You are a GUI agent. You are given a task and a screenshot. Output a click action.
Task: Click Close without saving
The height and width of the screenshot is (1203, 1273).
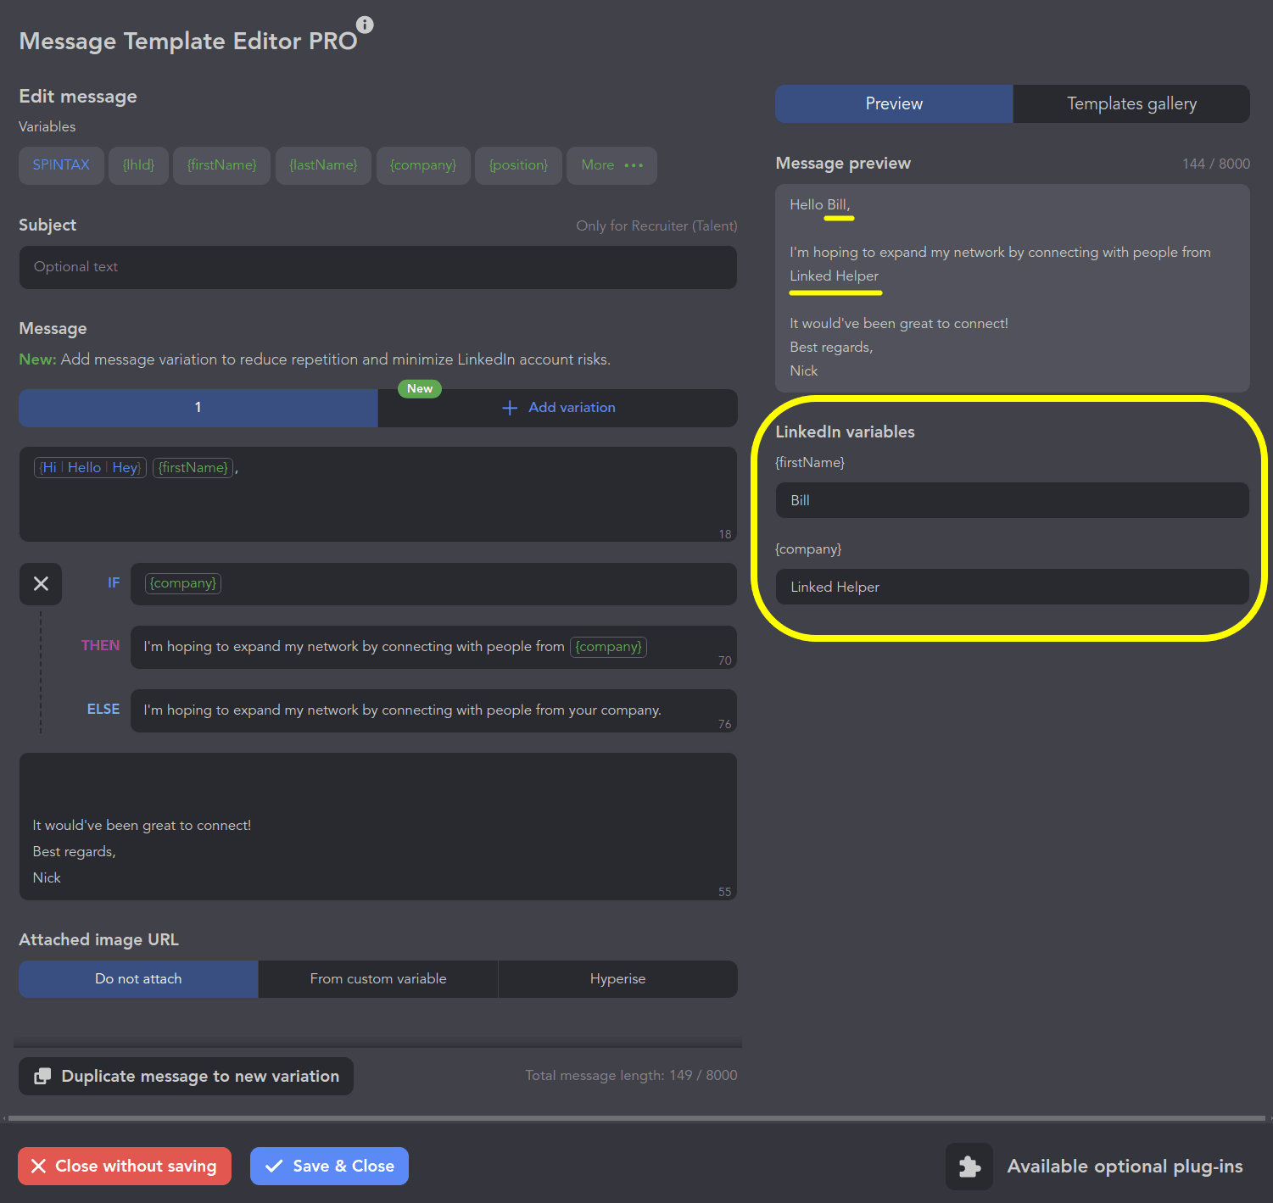pos(125,1166)
